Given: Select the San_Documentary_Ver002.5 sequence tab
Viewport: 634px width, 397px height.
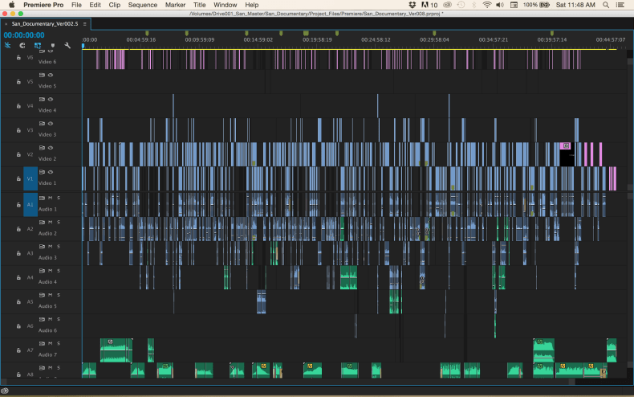Looking at the screenshot, I should pos(42,23).
